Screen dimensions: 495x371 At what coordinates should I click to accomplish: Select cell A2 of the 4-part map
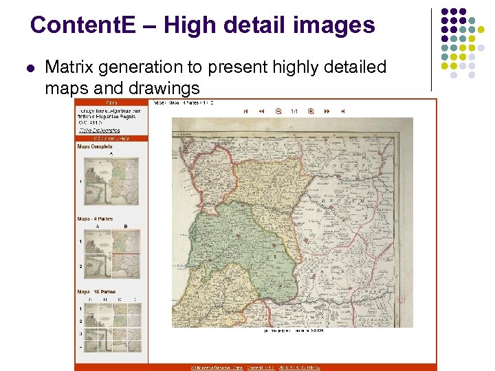(98, 267)
